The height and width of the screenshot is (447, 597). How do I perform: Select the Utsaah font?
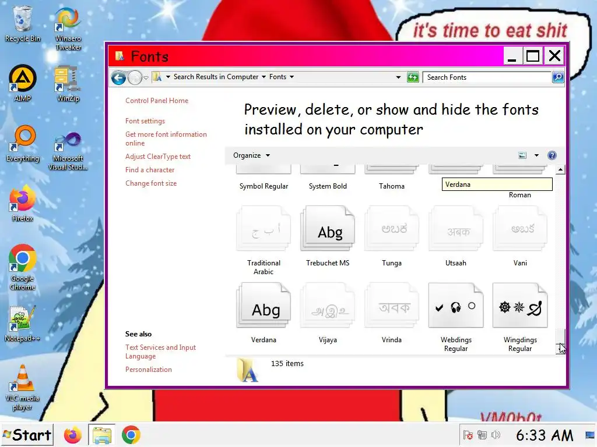456,236
